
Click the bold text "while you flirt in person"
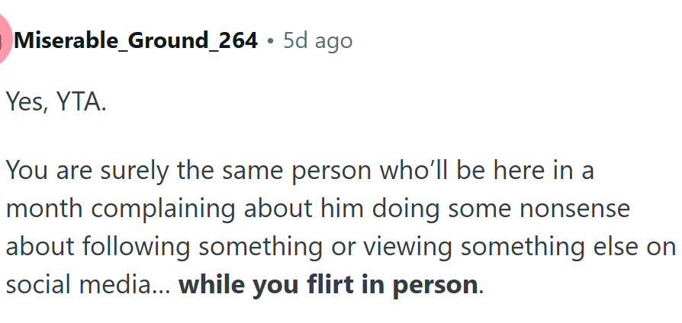click(328, 284)
